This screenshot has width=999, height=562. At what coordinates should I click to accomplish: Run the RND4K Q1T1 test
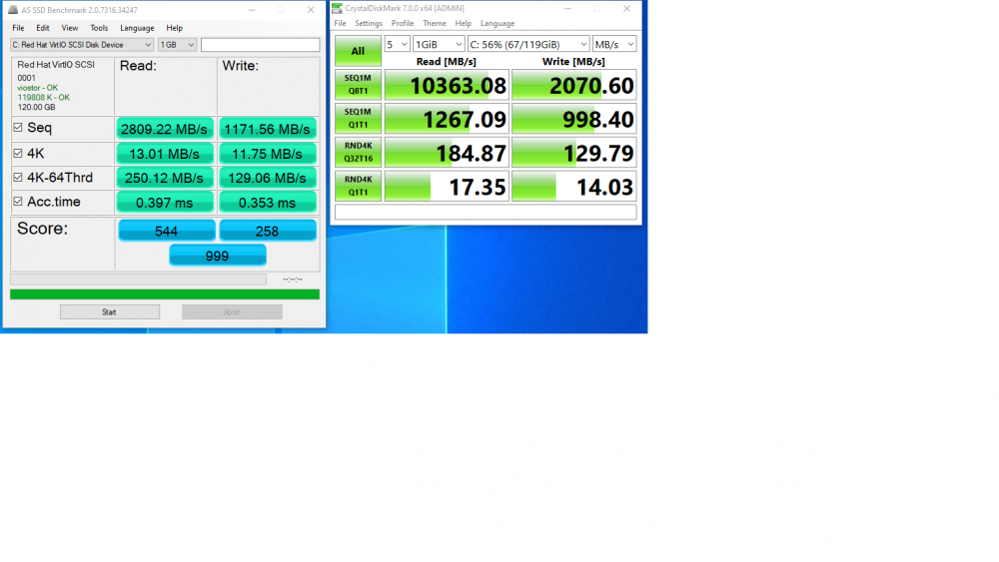click(x=358, y=186)
